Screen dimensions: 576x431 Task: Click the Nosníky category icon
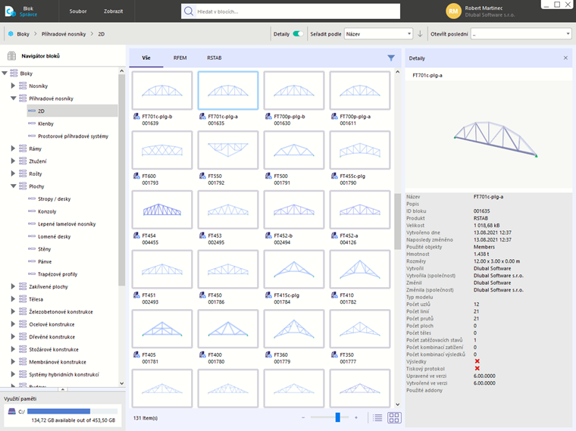tap(23, 86)
